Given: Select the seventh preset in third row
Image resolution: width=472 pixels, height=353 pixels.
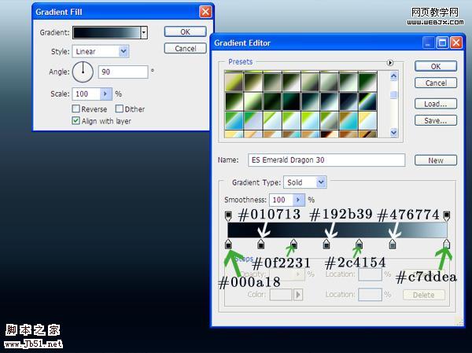Looking at the screenshot, I should point(348,120).
